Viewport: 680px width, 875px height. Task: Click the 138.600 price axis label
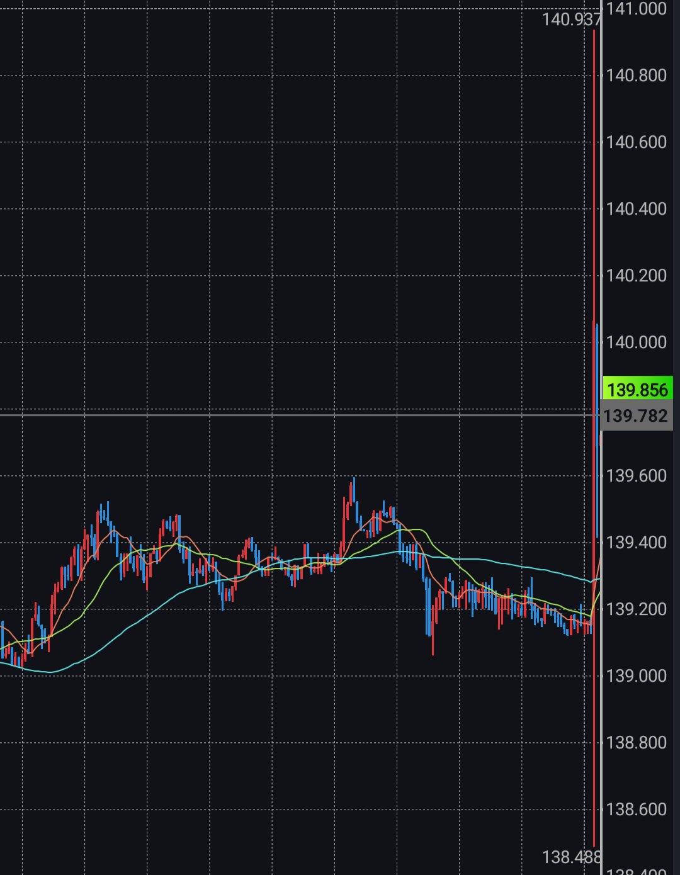coord(636,810)
